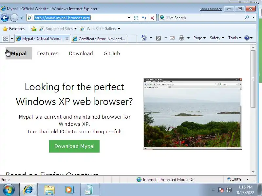
Task: Print page using printer icon
Action: click(x=181, y=38)
